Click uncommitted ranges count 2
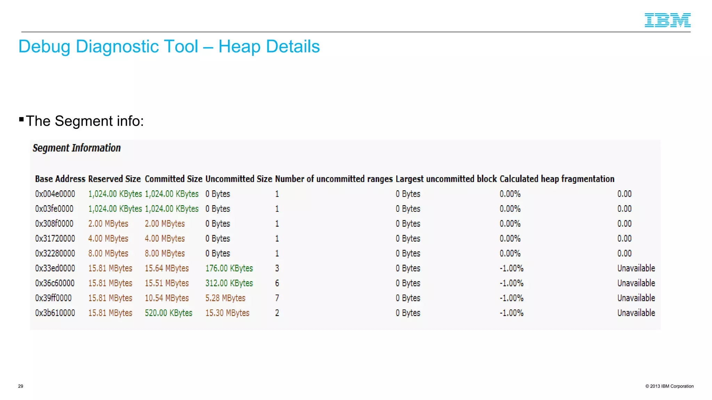The image size is (712, 400). (x=277, y=313)
